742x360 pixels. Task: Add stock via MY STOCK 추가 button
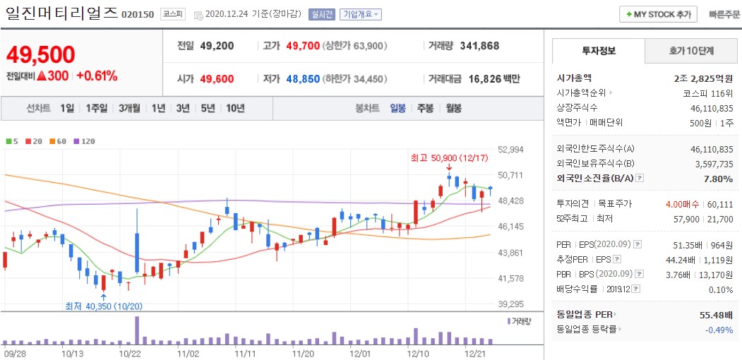[x=658, y=14]
